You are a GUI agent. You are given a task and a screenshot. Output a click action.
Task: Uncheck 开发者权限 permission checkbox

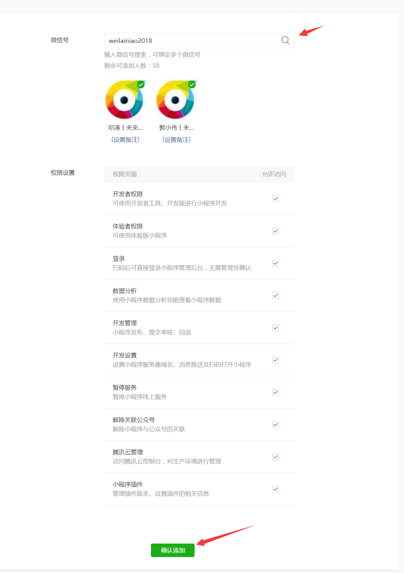275,199
